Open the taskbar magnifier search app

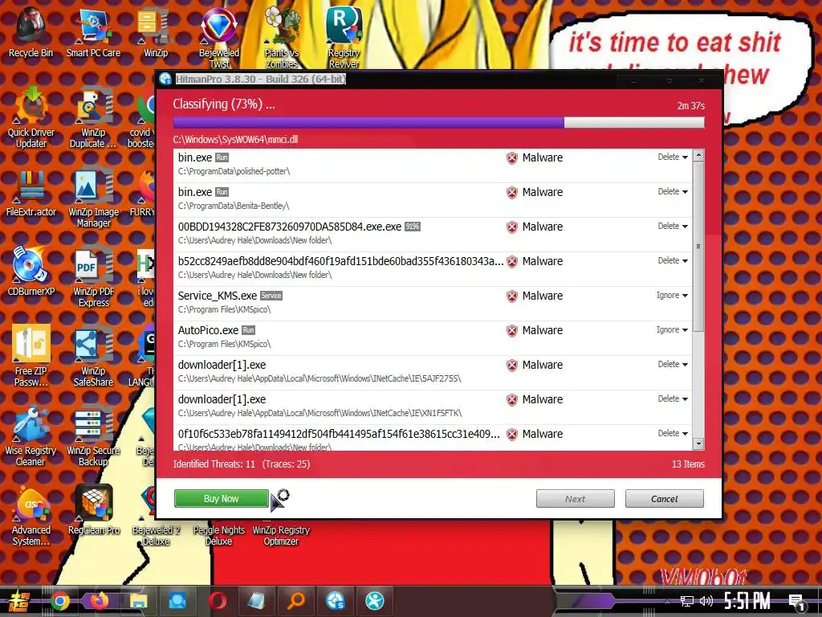click(295, 601)
